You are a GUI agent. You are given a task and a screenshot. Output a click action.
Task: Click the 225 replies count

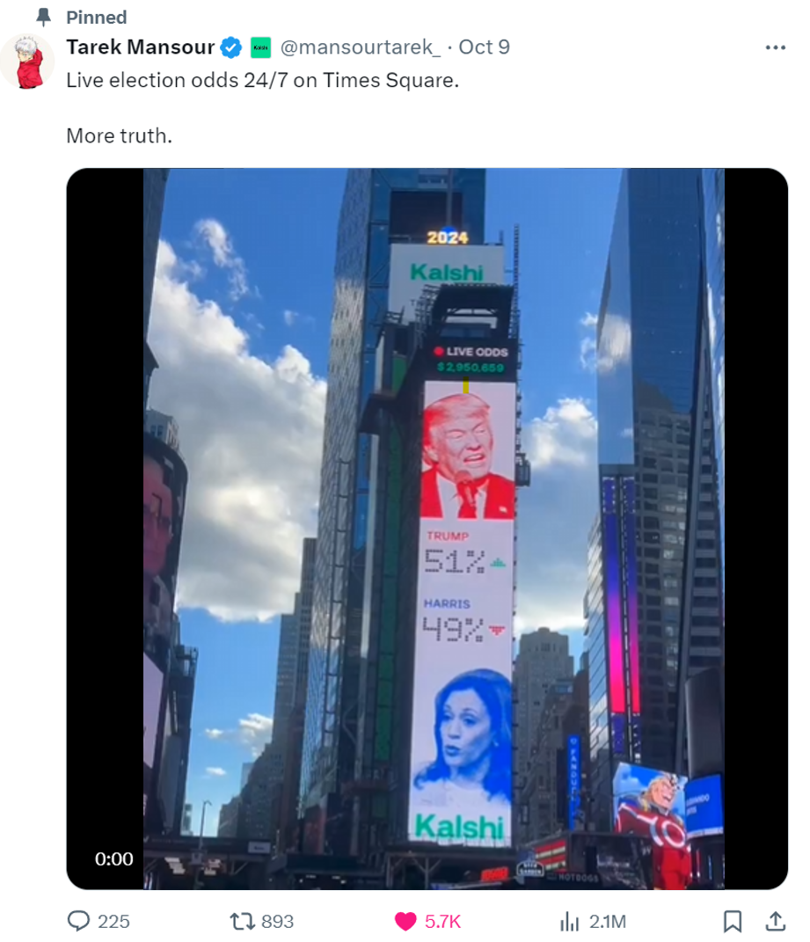113,922
